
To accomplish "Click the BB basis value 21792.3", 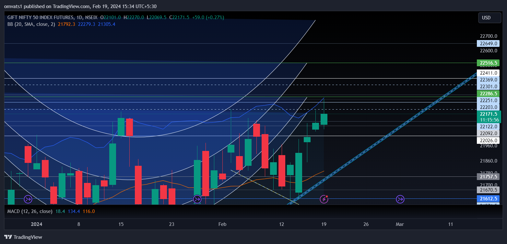I will pos(66,24).
